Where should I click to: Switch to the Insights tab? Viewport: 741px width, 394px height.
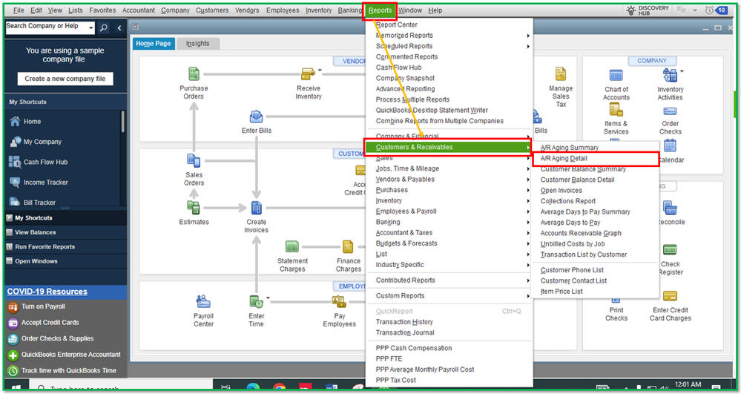[x=197, y=44]
